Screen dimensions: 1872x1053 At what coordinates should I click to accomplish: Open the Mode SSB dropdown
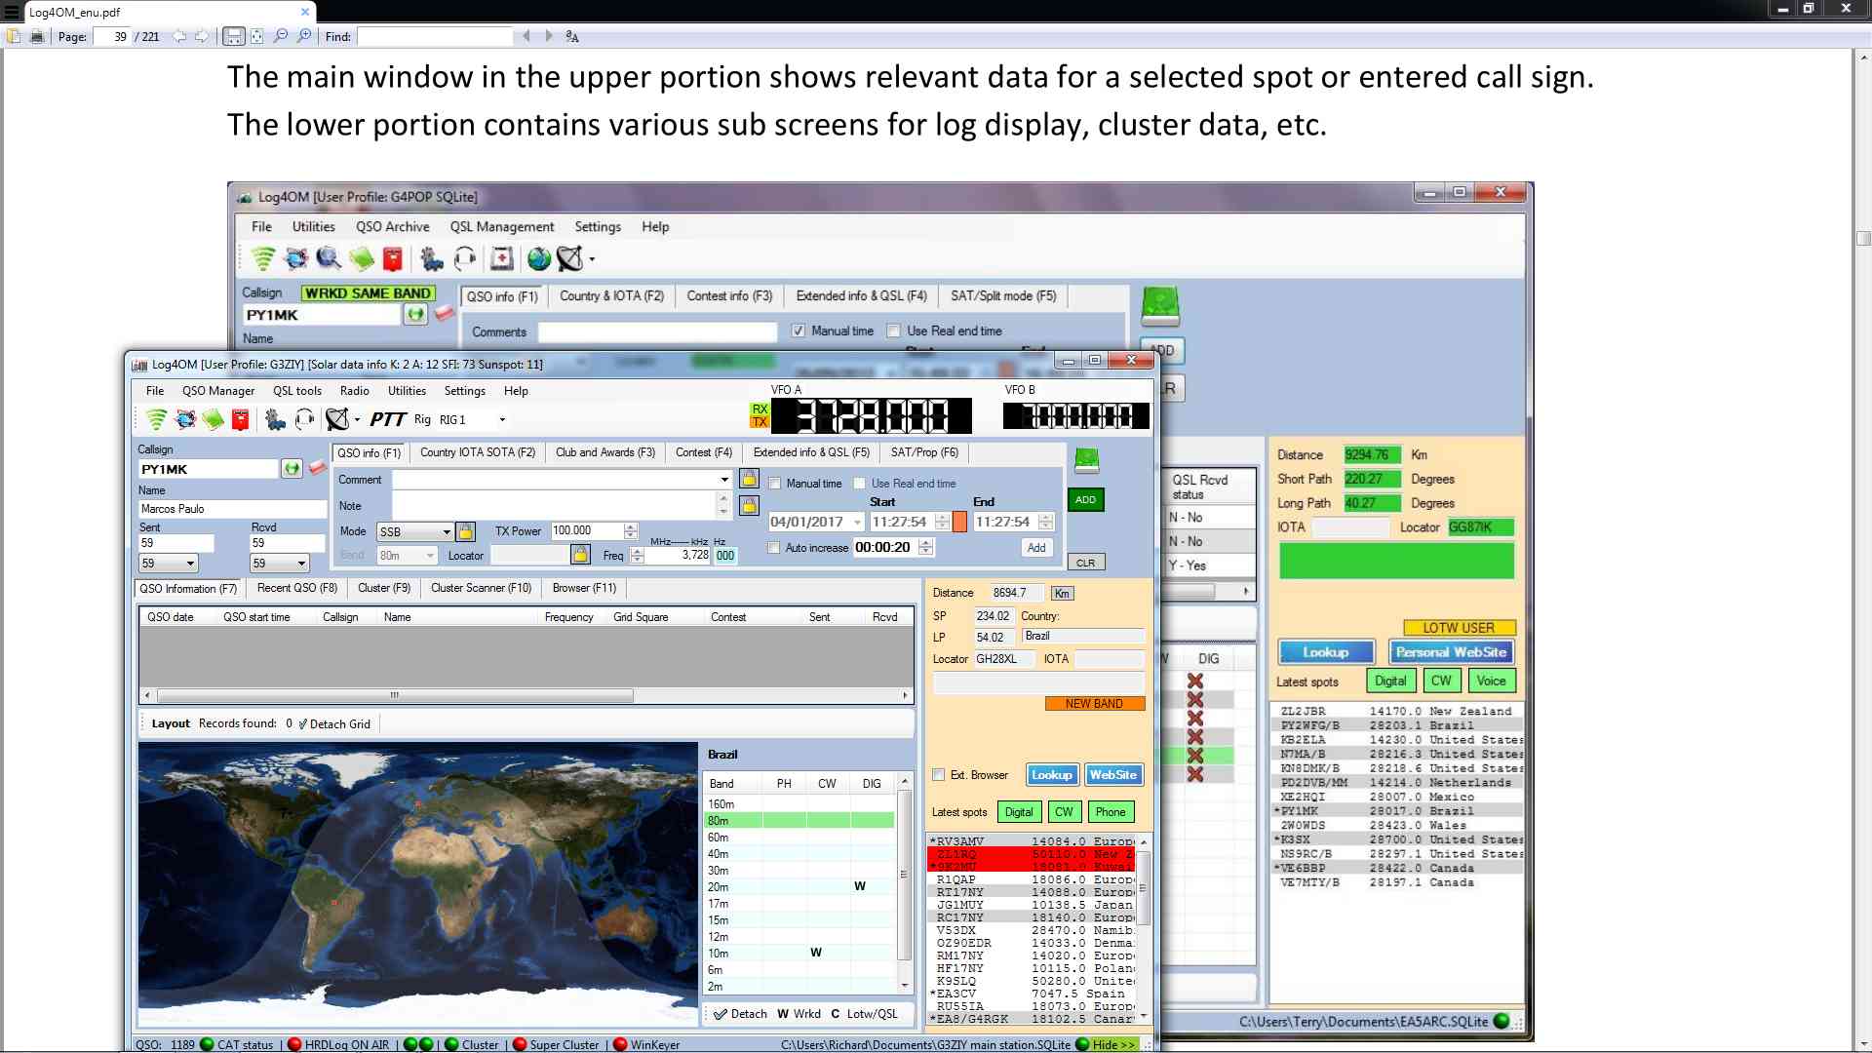pos(447,532)
